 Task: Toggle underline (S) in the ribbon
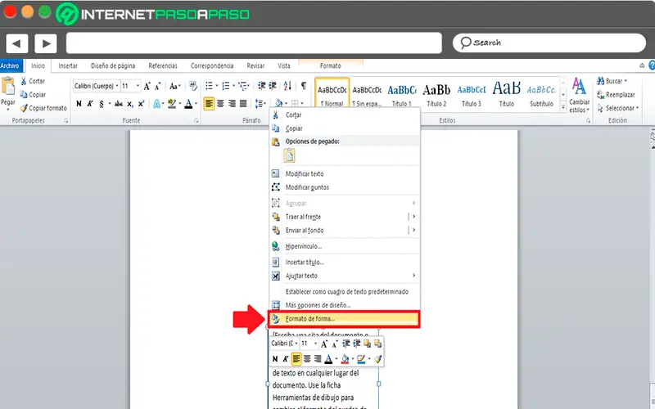click(101, 104)
